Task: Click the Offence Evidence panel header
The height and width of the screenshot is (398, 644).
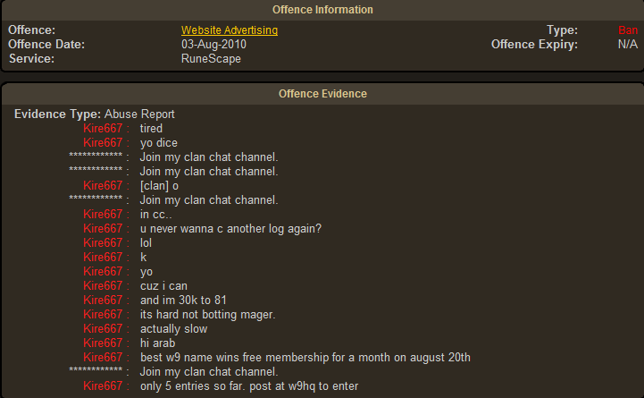Action: (x=322, y=94)
